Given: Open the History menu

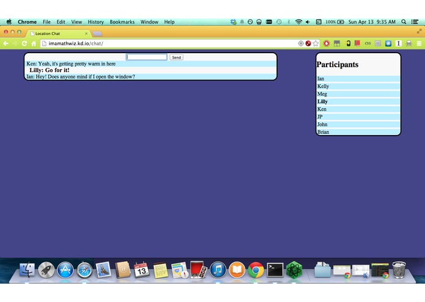Looking at the screenshot, I should point(95,22).
